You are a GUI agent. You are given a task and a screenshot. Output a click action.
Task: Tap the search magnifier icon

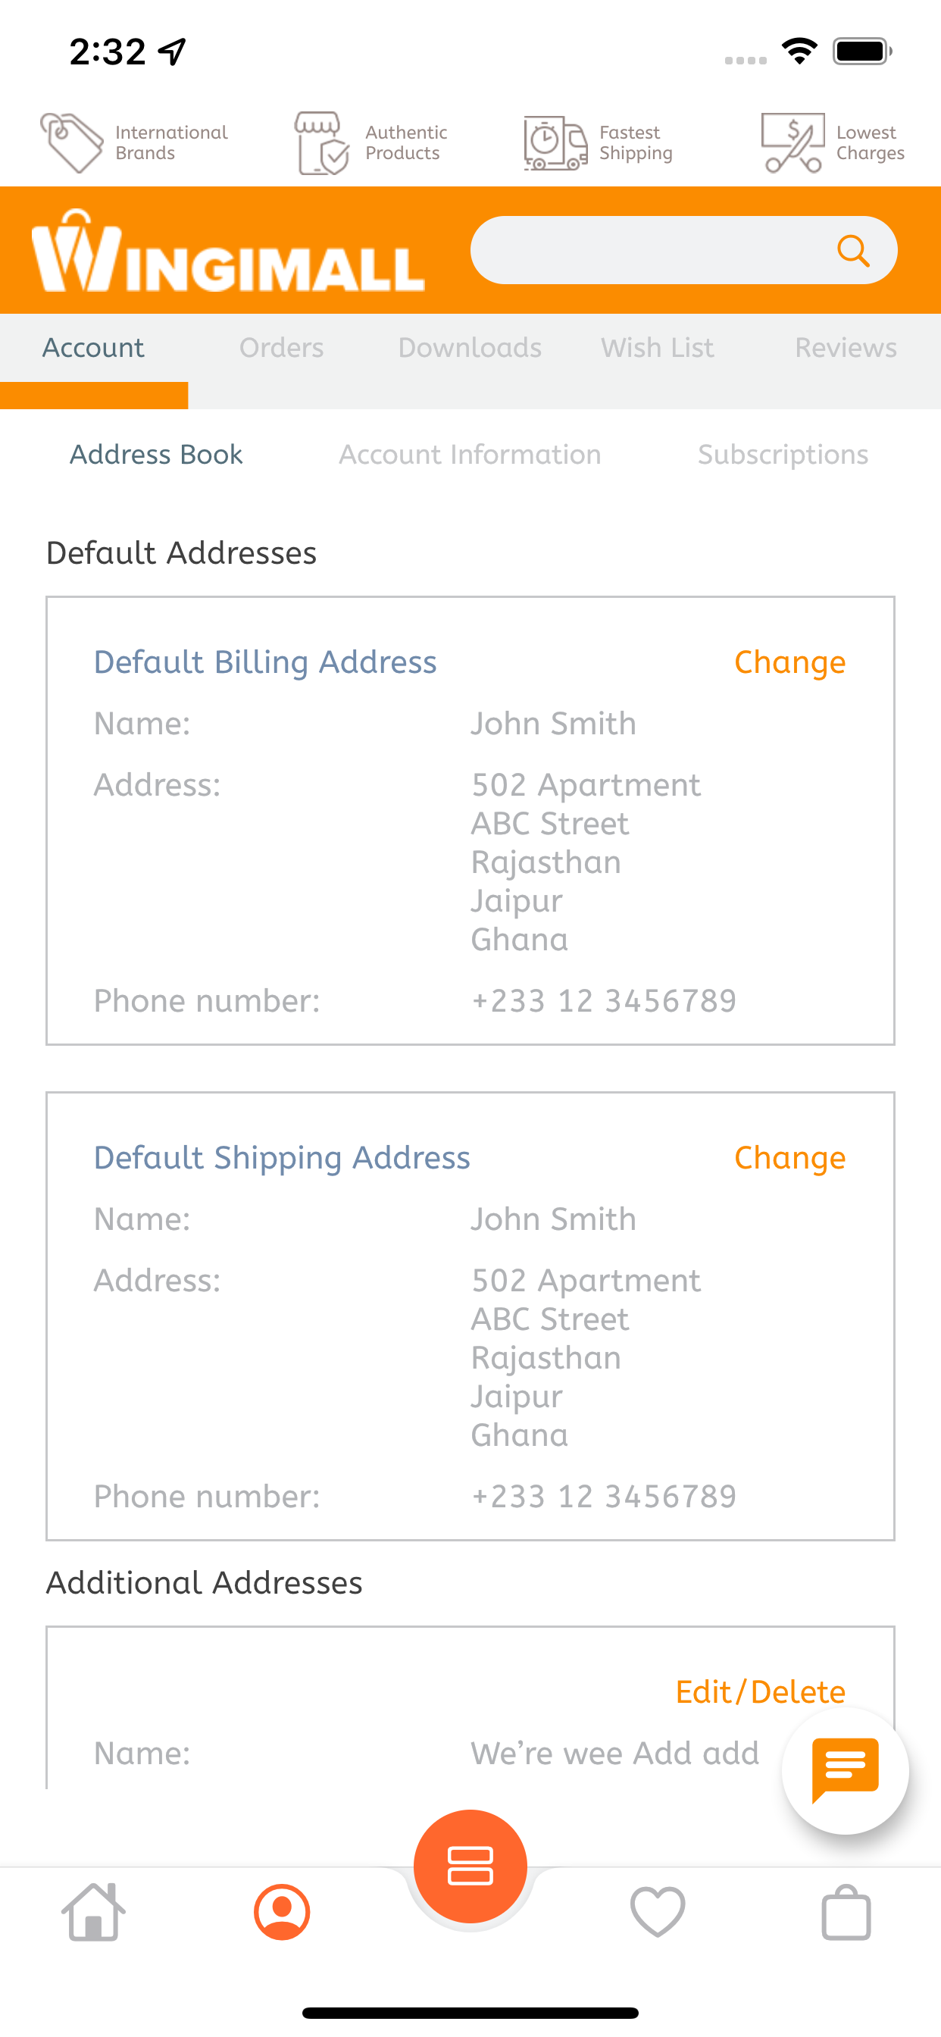pyautogui.click(x=853, y=251)
